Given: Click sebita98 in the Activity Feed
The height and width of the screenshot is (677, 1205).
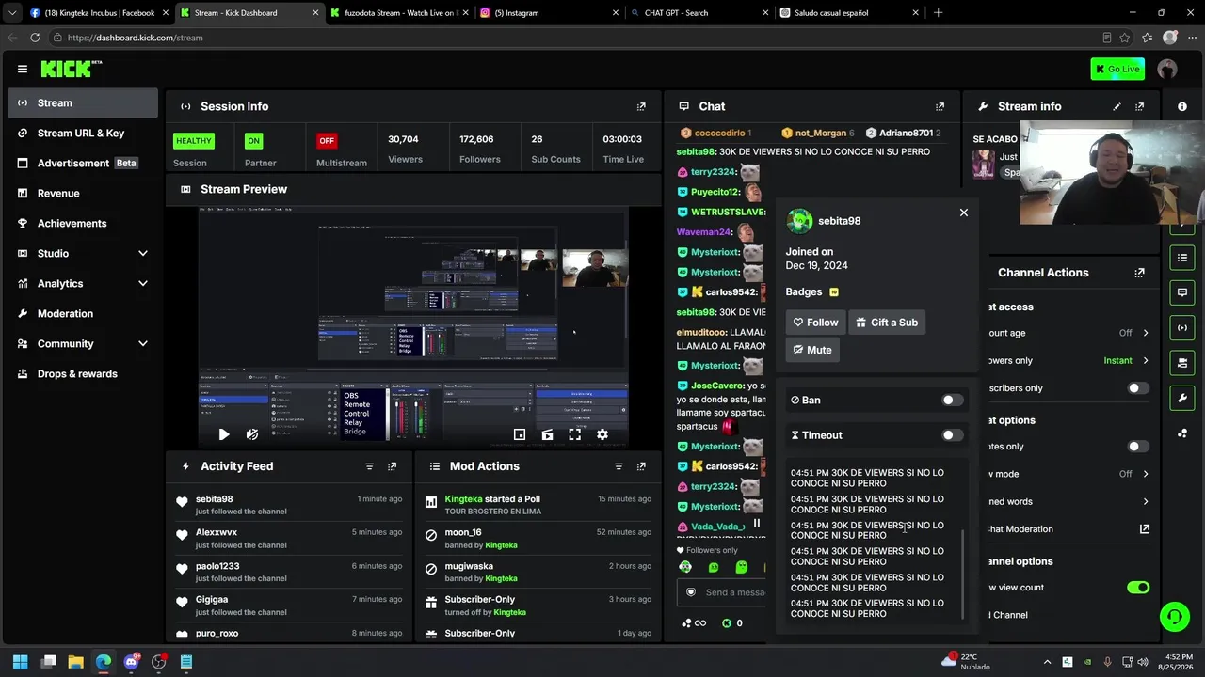Looking at the screenshot, I should (214, 499).
